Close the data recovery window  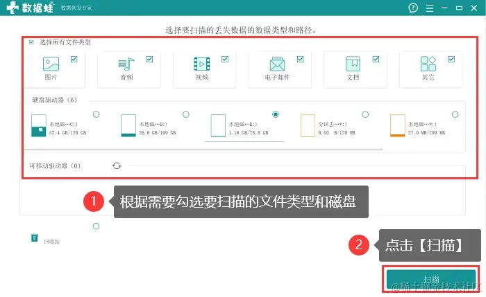coord(474,8)
